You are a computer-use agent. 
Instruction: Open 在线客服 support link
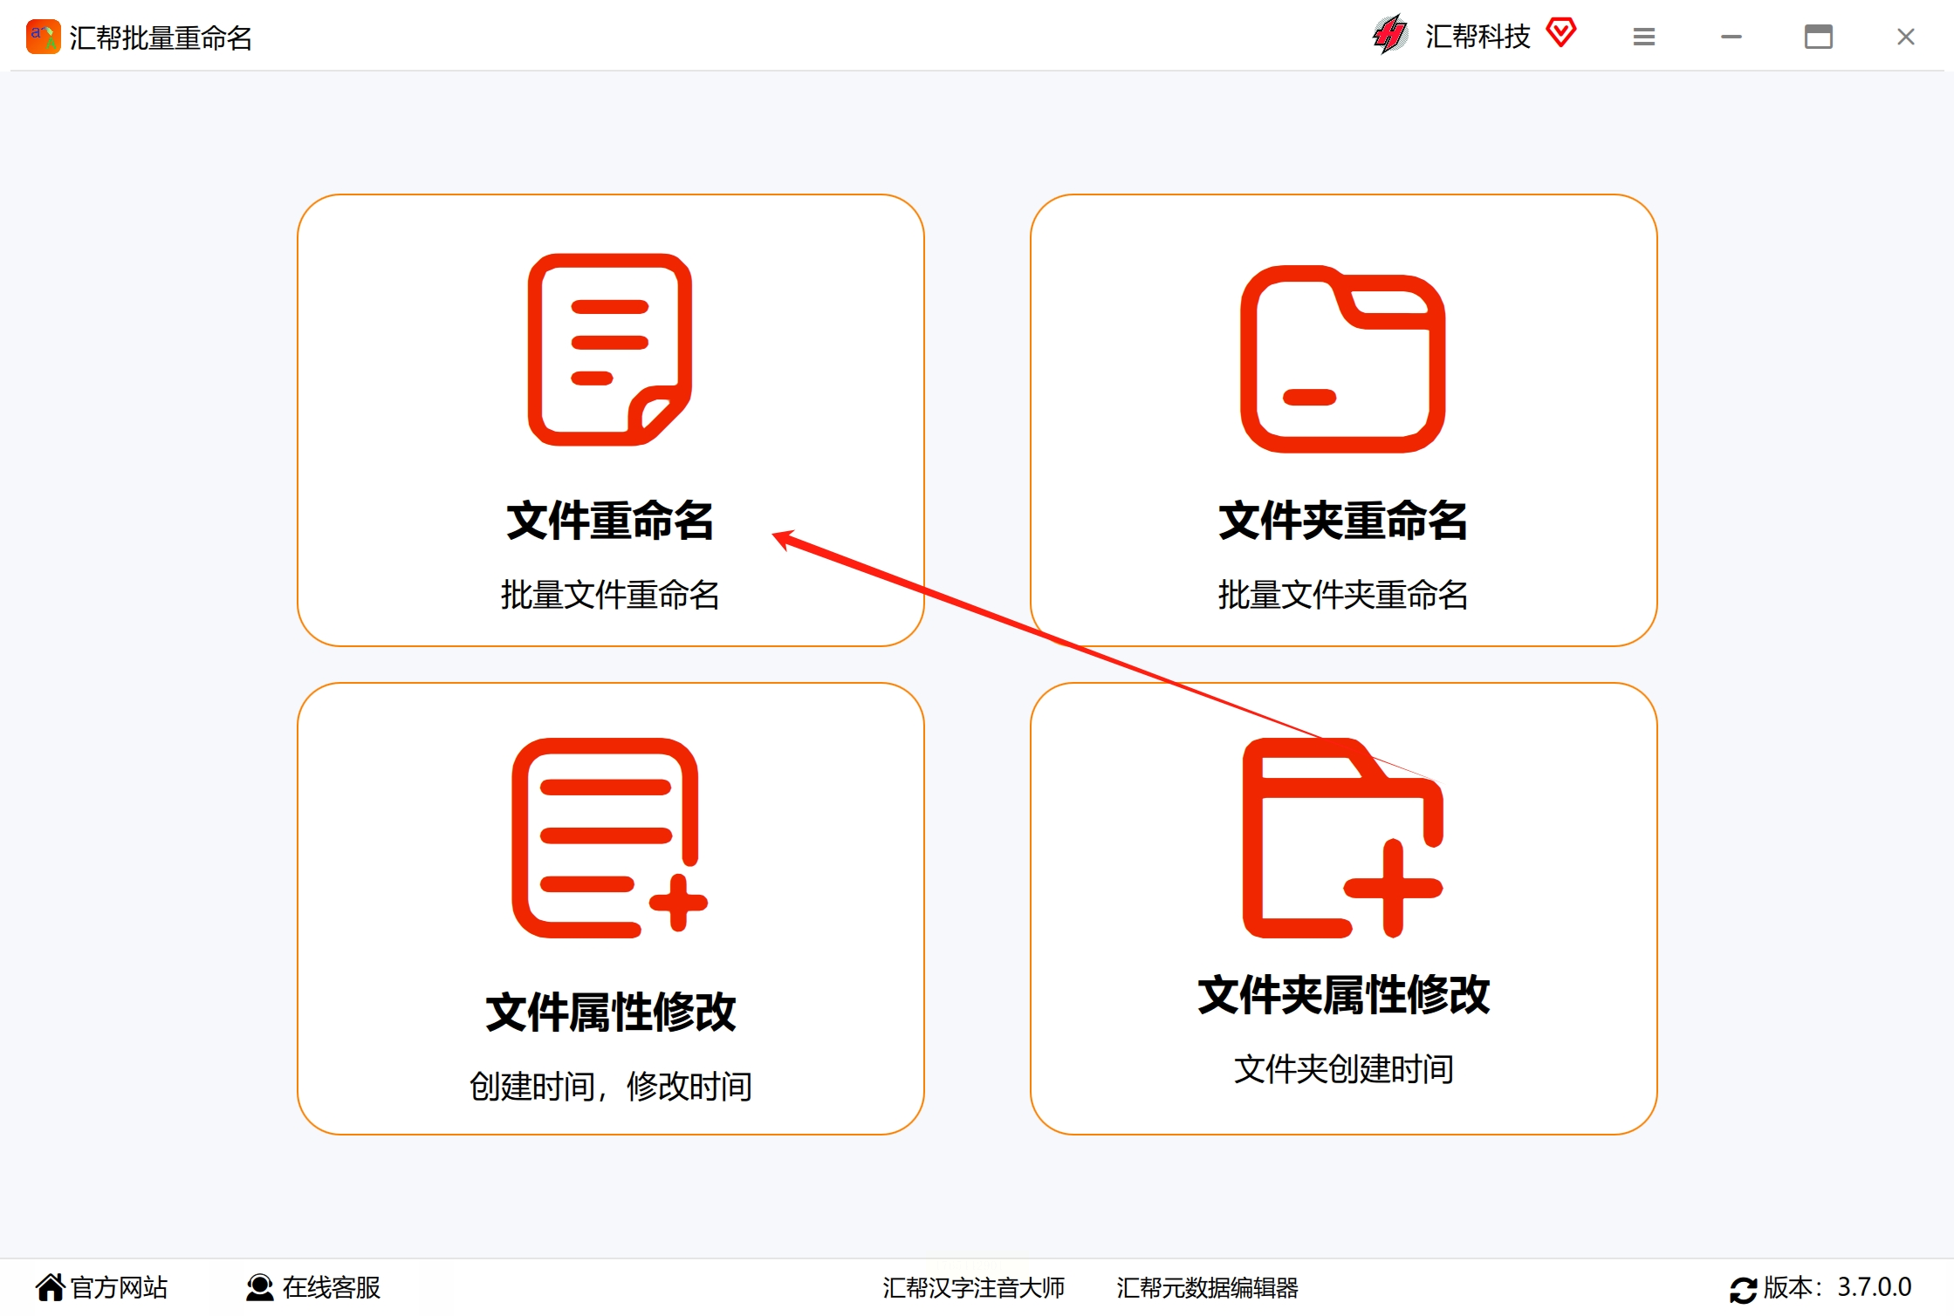click(332, 1287)
